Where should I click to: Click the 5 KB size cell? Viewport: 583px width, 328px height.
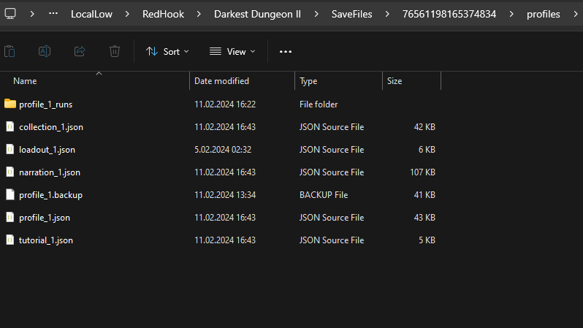pos(427,240)
